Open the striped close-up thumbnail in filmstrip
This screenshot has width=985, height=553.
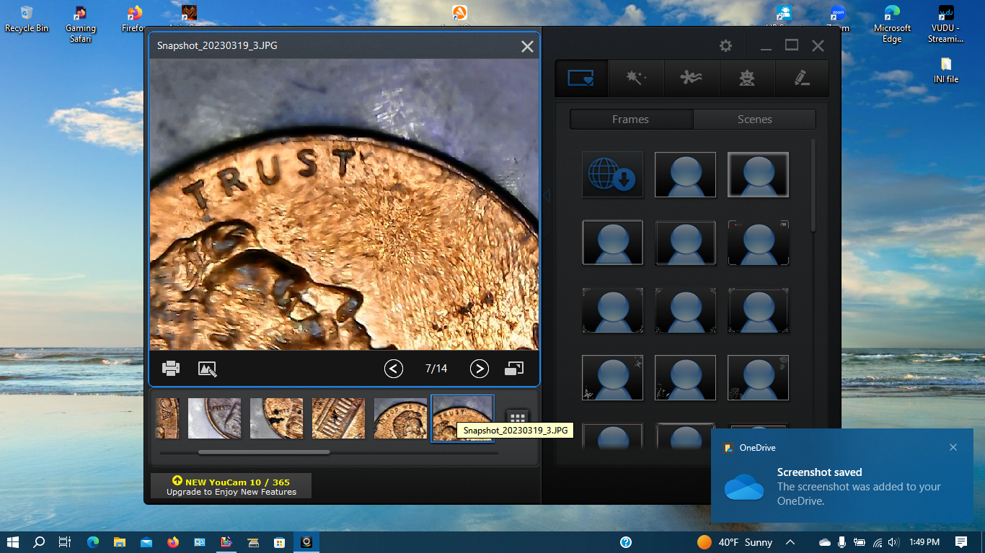point(338,418)
